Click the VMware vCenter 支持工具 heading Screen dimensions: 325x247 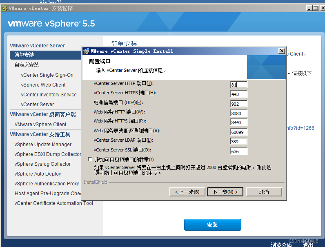point(40,134)
